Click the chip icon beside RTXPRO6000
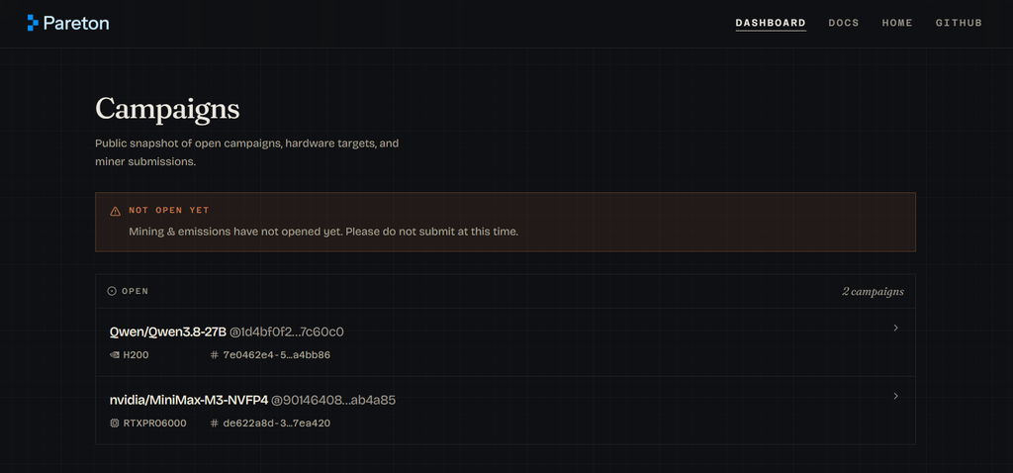The height and width of the screenshot is (473, 1013). pyautogui.click(x=115, y=424)
